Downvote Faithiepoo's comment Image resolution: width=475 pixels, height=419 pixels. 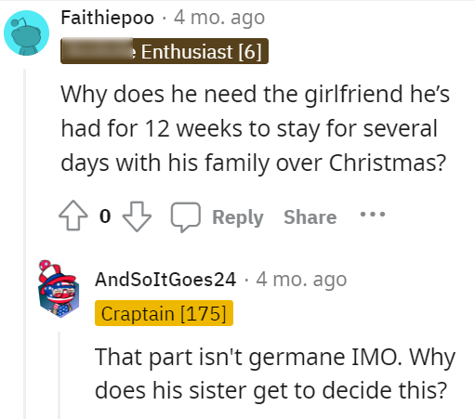tap(137, 216)
